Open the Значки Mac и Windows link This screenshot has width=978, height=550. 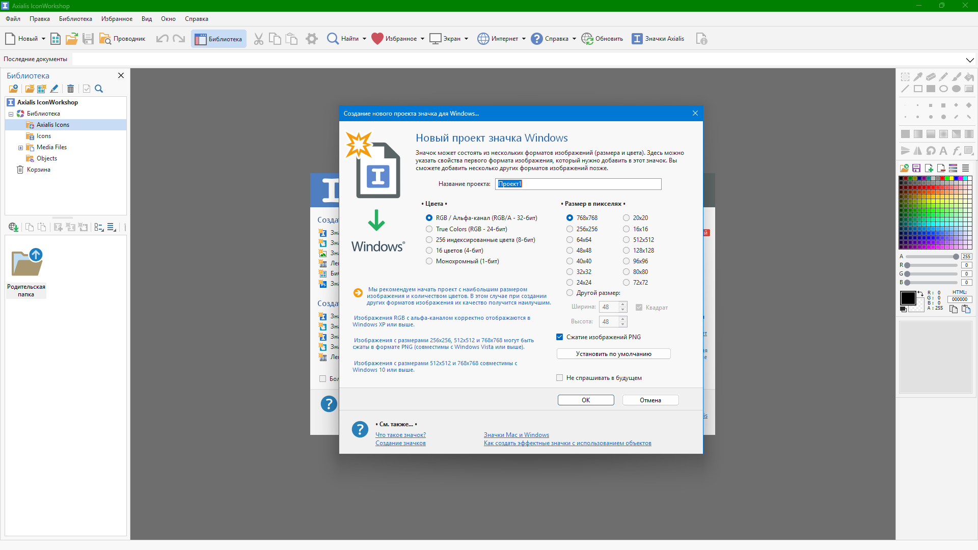(517, 435)
